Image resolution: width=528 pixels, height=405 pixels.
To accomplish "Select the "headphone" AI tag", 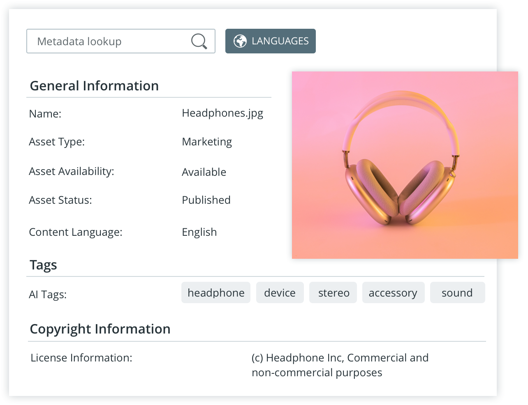I will pyautogui.click(x=216, y=293).
